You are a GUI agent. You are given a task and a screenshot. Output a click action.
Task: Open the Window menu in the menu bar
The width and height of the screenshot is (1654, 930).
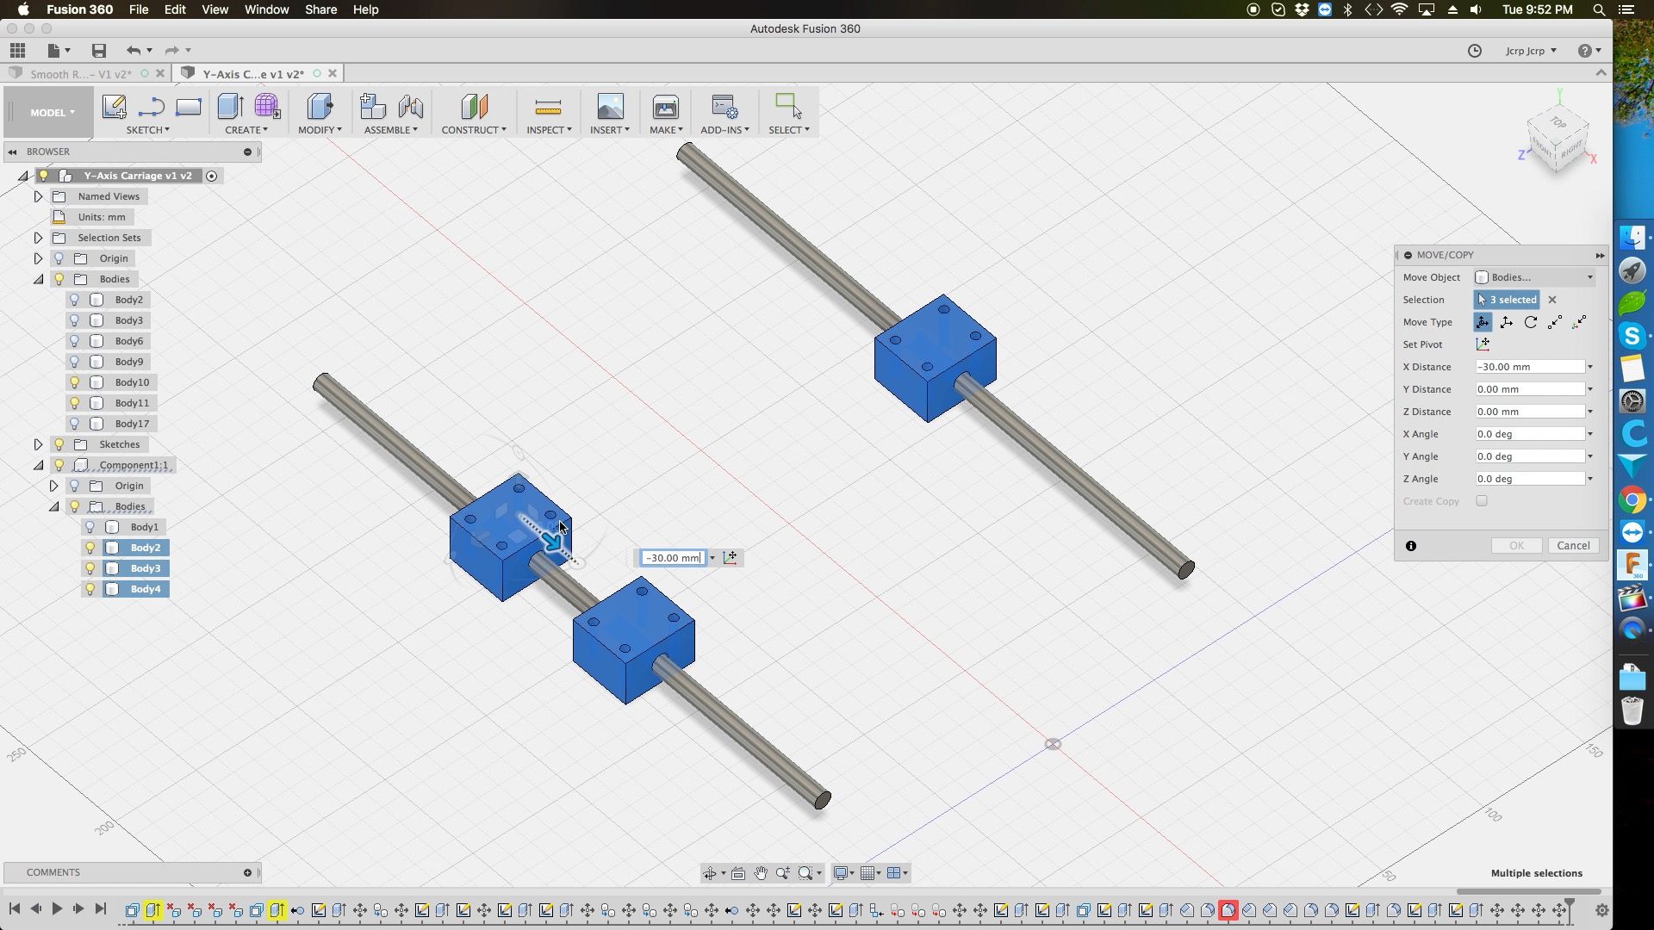pos(266,9)
